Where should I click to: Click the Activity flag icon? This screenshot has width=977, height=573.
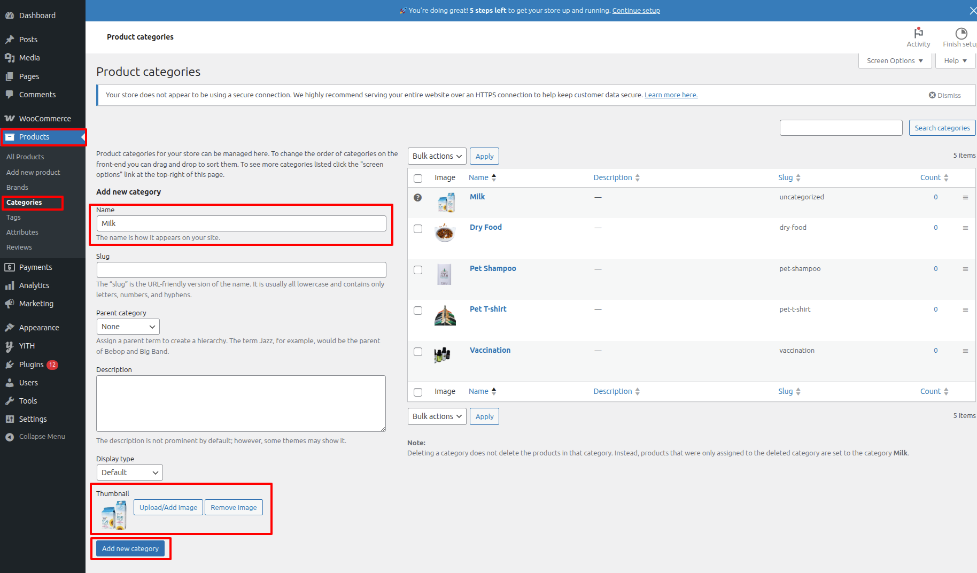click(918, 33)
